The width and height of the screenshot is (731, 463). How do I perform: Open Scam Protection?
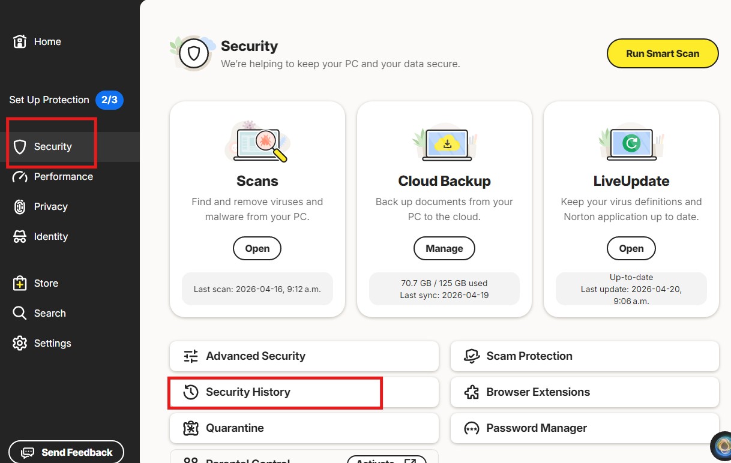click(x=585, y=356)
